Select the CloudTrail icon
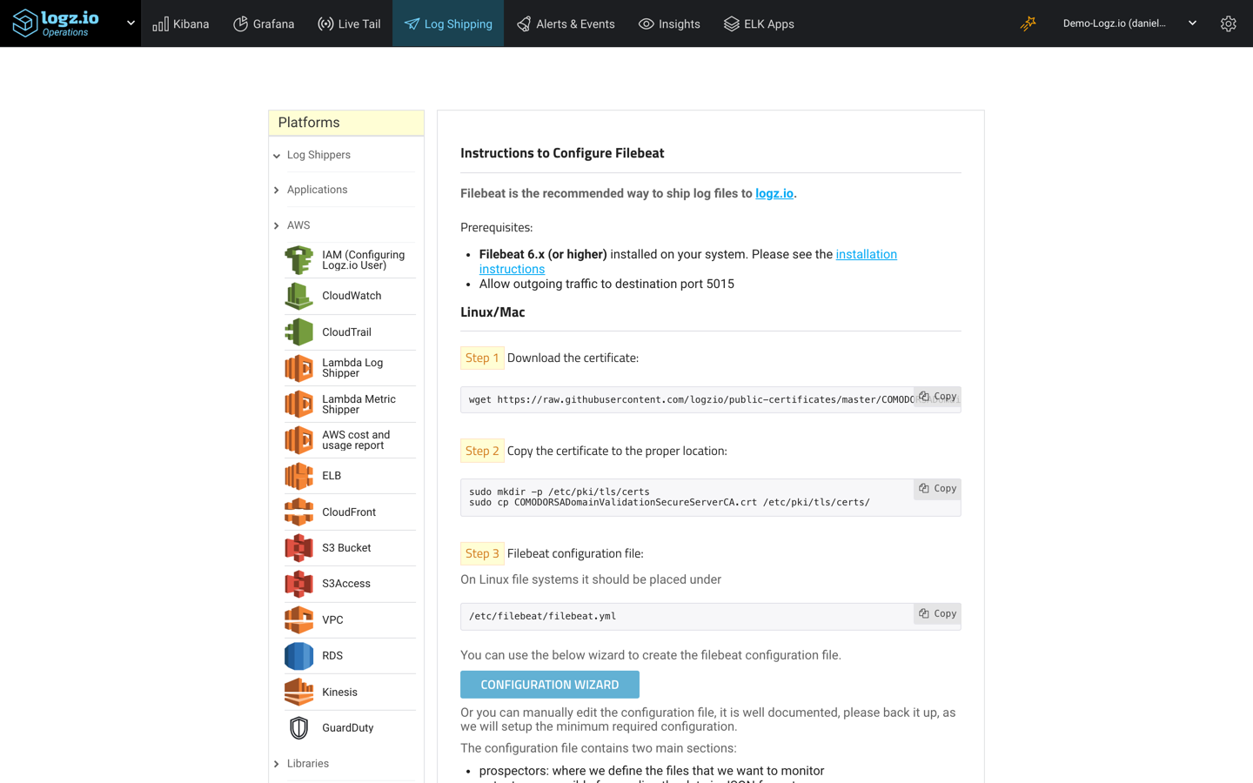The image size is (1253, 783). [x=298, y=332]
